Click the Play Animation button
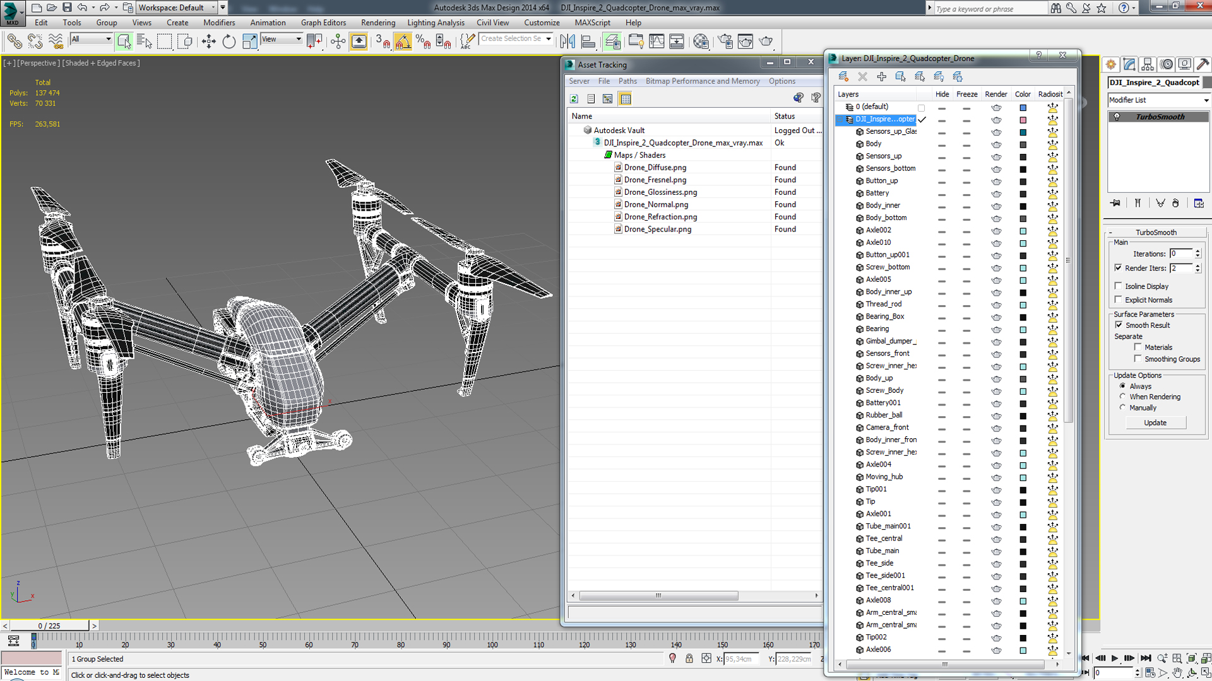The width and height of the screenshot is (1212, 681). tap(1114, 658)
